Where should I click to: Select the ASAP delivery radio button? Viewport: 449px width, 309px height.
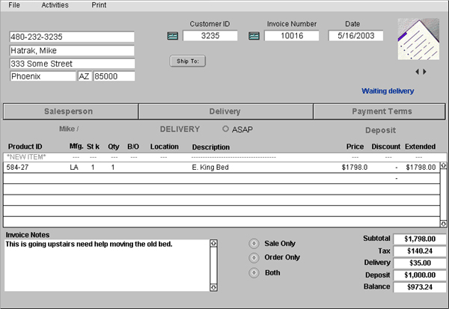click(x=225, y=129)
